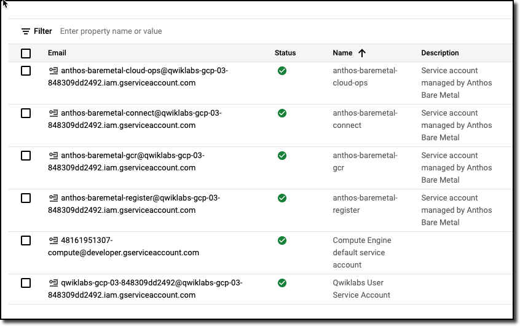Image resolution: width=520 pixels, height=326 pixels.
Task: Click green status check for anthos-baremetal-register
Action: pos(282,198)
